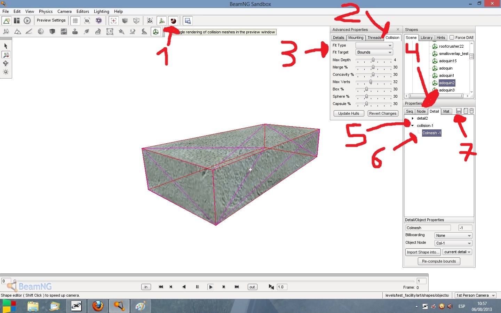
Task: Open the Material Editor globe icon
Action: click(x=40, y=32)
